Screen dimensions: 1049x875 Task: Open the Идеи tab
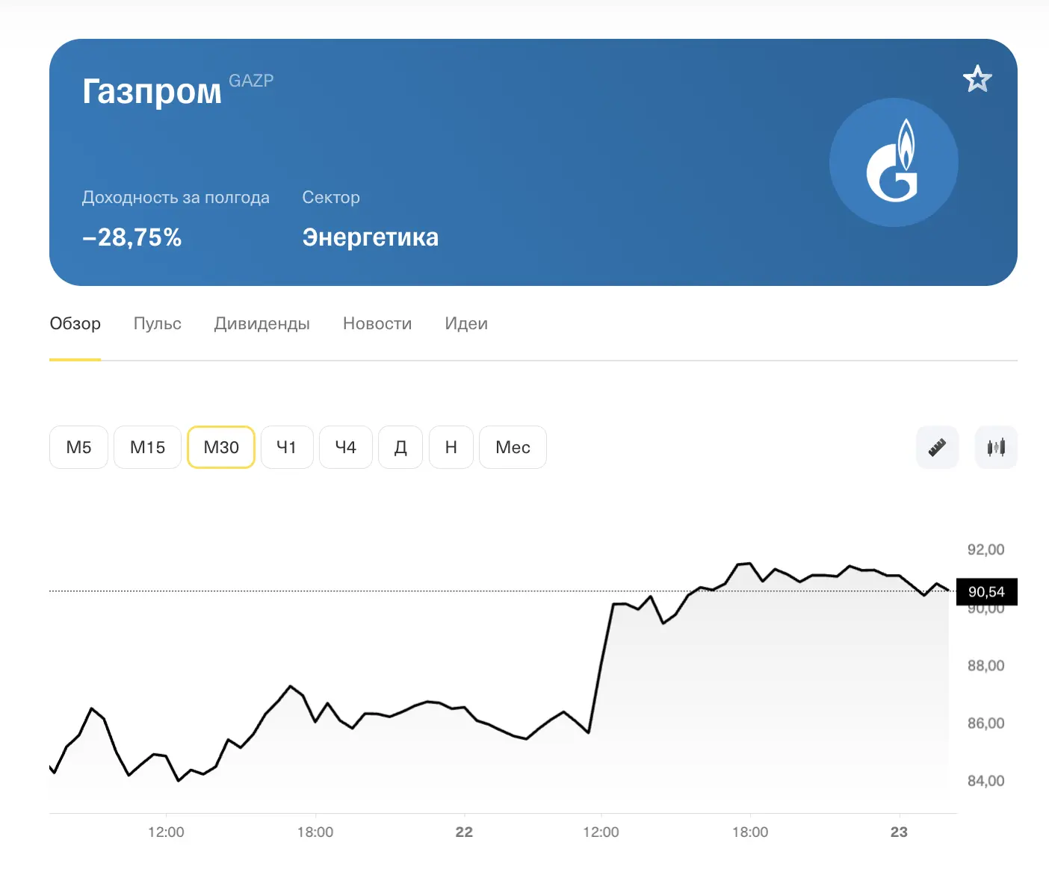466,324
